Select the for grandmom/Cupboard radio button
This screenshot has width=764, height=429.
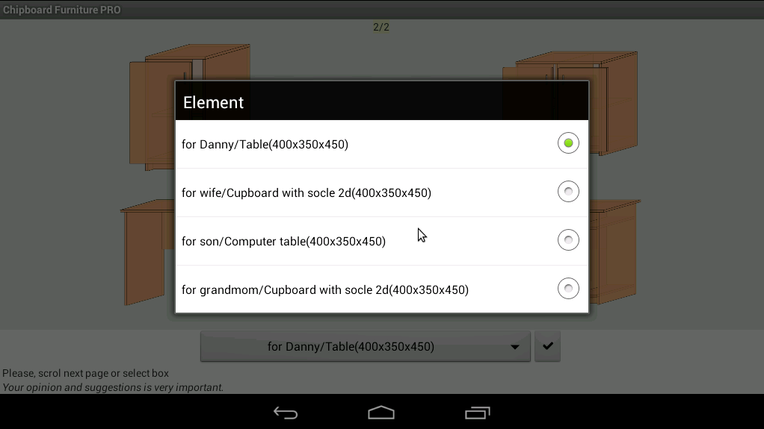(568, 289)
